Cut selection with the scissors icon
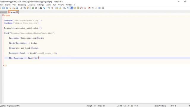Image resolution: width=190 pixels, height=107 pixels. (x=21, y=8)
